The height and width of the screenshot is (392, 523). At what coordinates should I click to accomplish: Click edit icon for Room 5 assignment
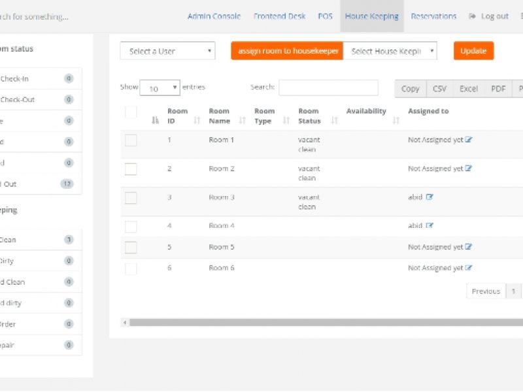click(469, 247)
